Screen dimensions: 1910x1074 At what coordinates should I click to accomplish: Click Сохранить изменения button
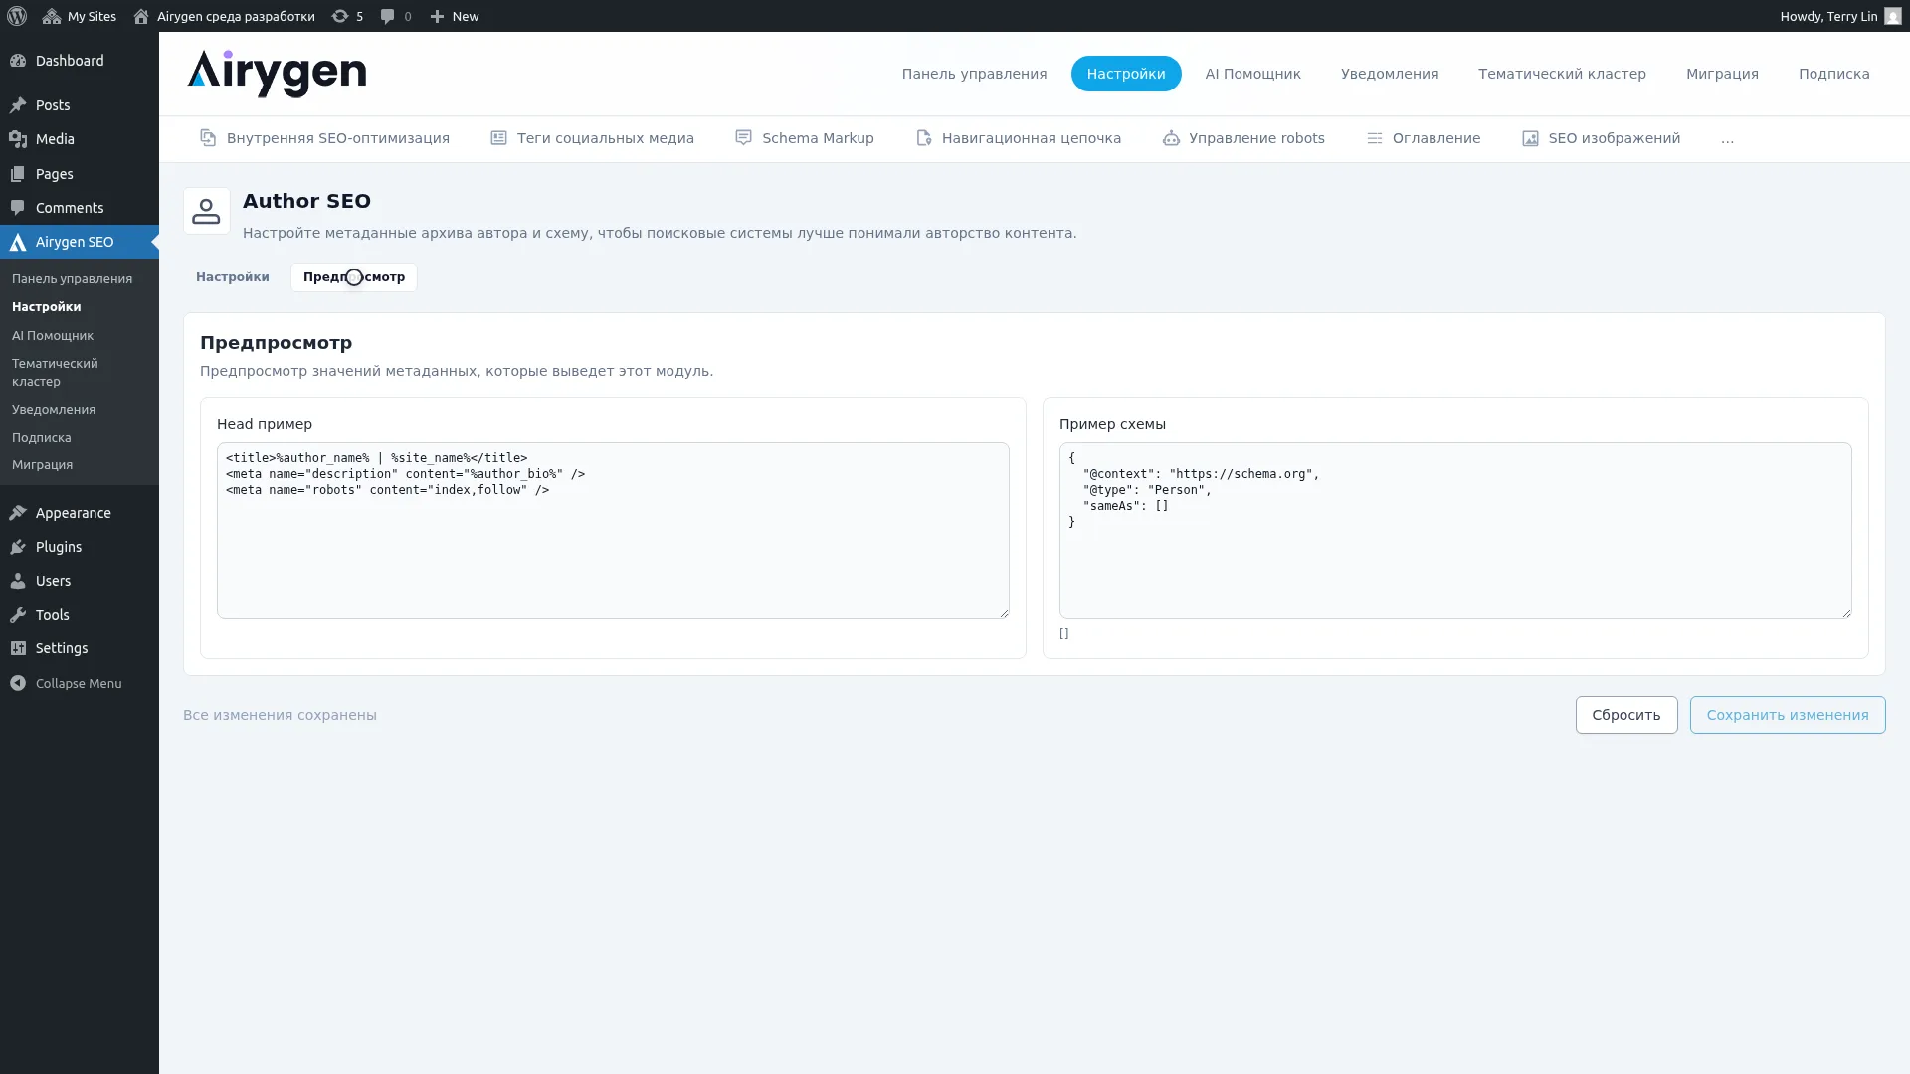(1788, 715)
